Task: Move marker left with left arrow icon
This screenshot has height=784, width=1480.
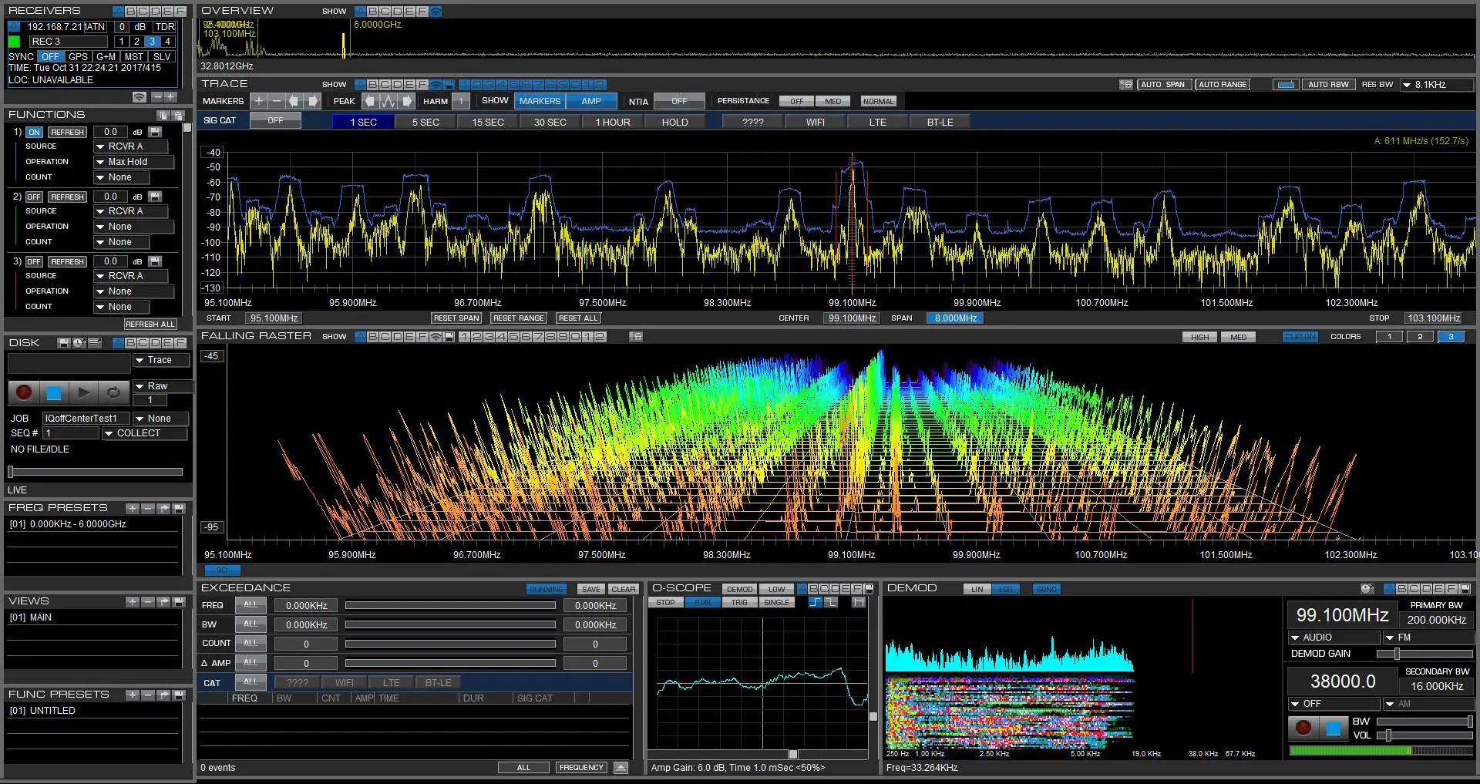Action: tap(294, 101)
